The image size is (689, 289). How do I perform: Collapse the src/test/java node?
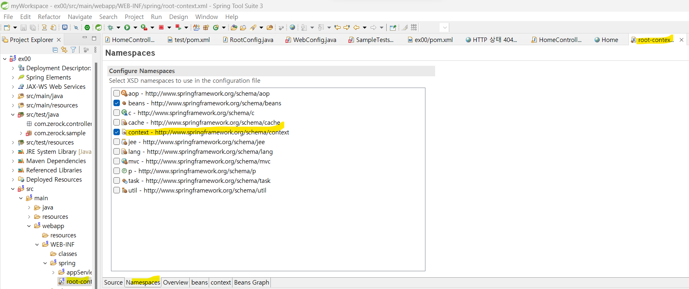pyautogui.click(x=13, y=115)
